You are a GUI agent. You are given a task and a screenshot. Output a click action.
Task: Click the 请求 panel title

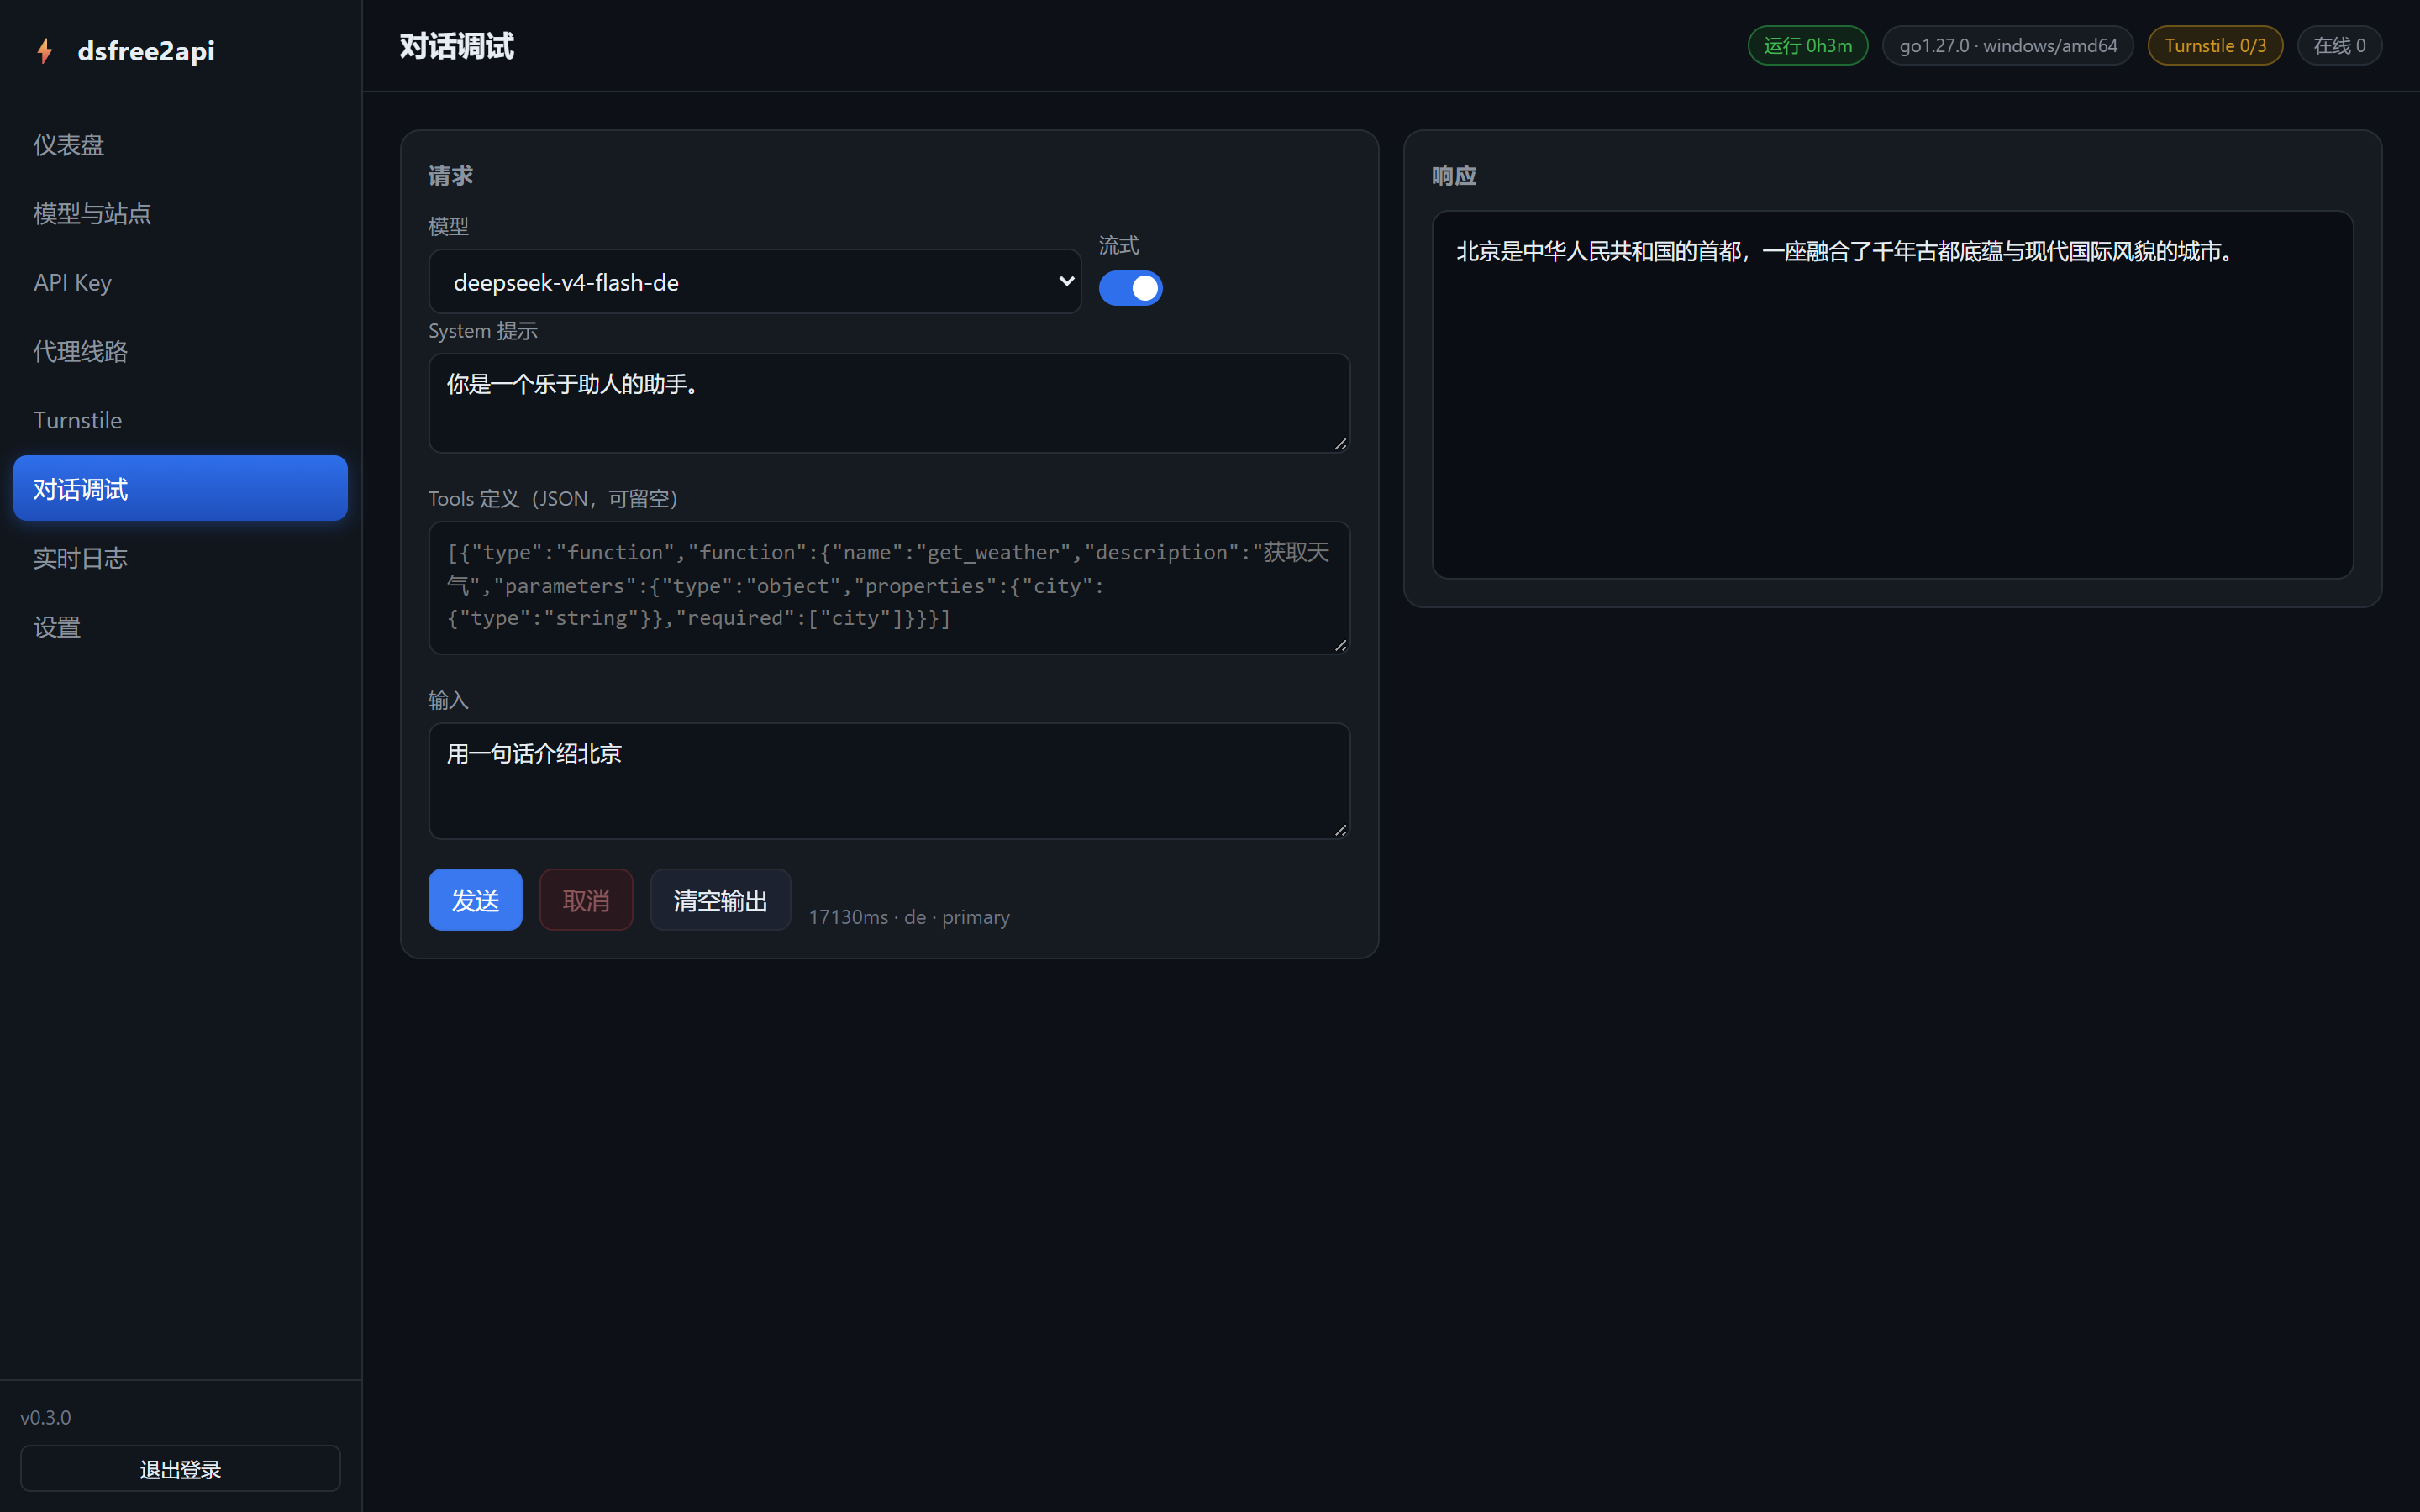click(450, 176)
